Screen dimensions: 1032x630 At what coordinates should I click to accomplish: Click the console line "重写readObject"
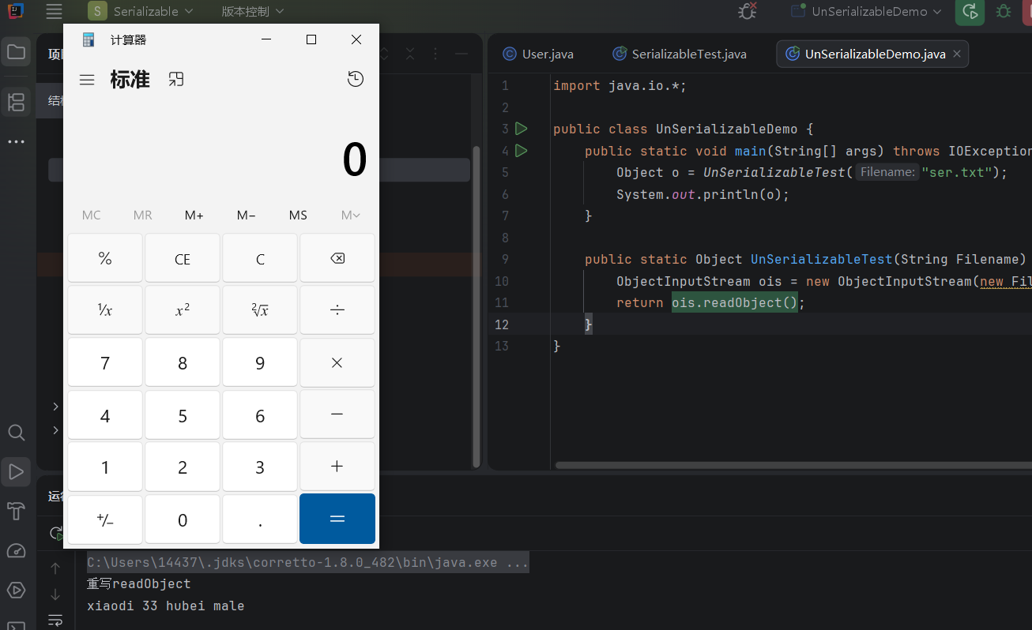pos(139,583)
